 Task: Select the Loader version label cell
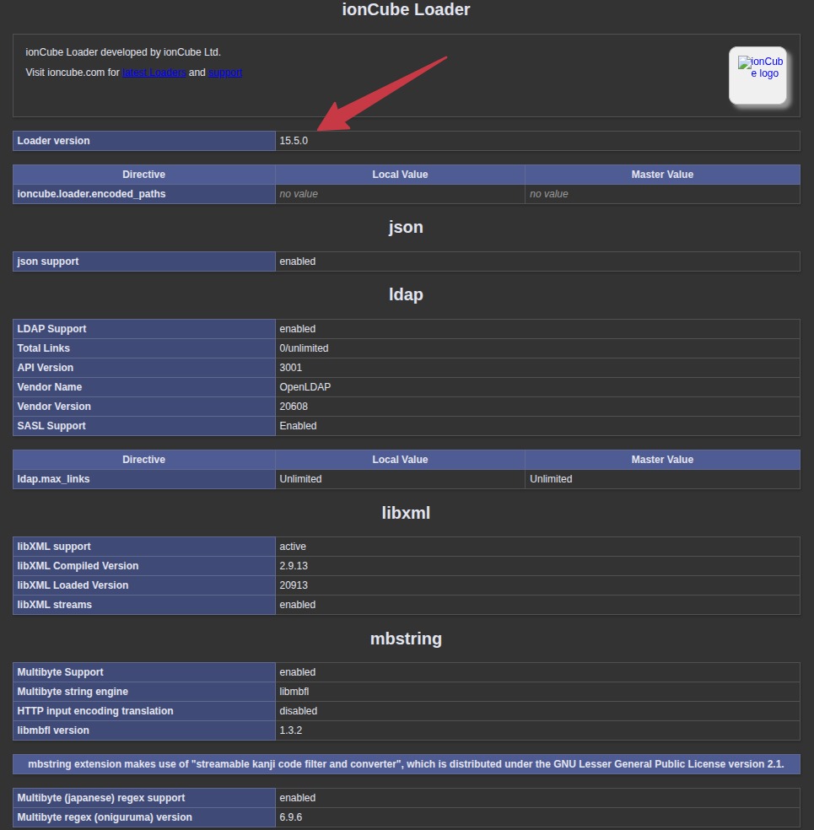point(144,141)
